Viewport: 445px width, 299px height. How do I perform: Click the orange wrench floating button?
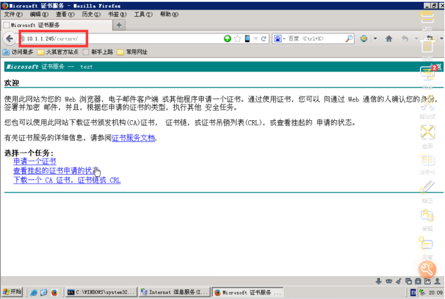point(427,269)
